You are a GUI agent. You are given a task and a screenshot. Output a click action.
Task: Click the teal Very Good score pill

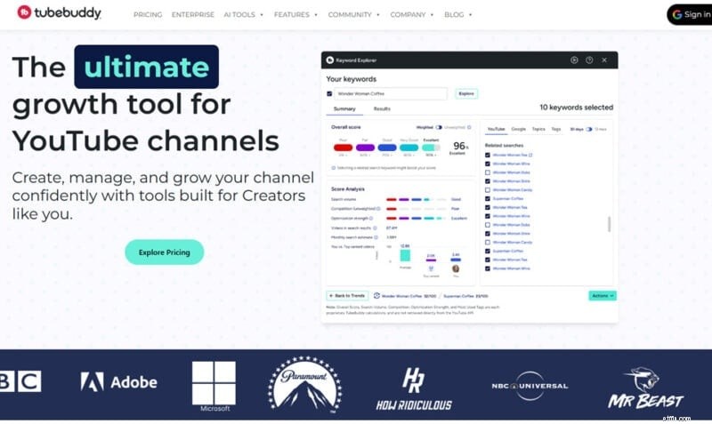(x=409, y=148)
